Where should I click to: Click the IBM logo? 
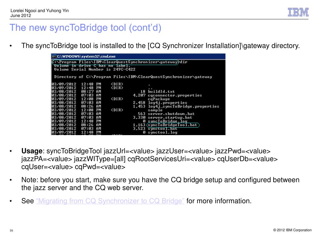298,12
